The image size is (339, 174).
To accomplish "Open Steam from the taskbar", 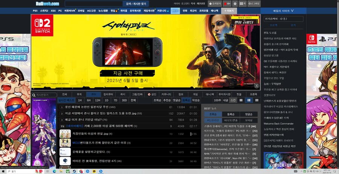I will 74,171.
